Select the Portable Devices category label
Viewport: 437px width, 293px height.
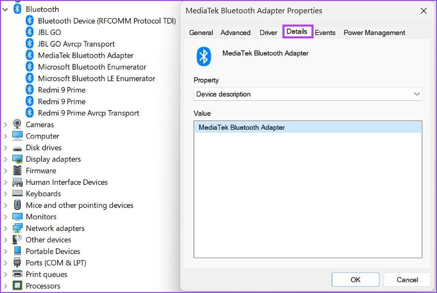[x=53, y=251]
